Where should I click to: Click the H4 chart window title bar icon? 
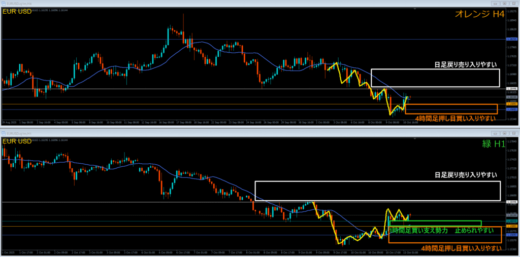point(4,3)
